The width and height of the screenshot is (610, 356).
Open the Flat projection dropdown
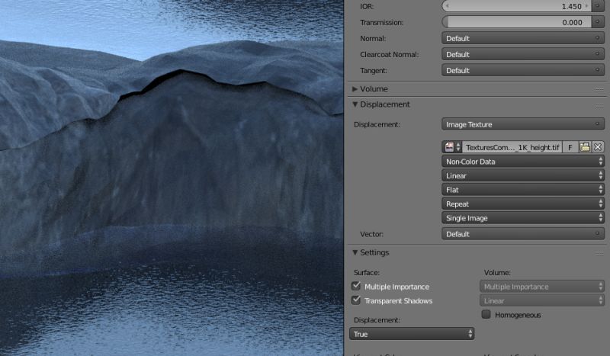point(523,190)
